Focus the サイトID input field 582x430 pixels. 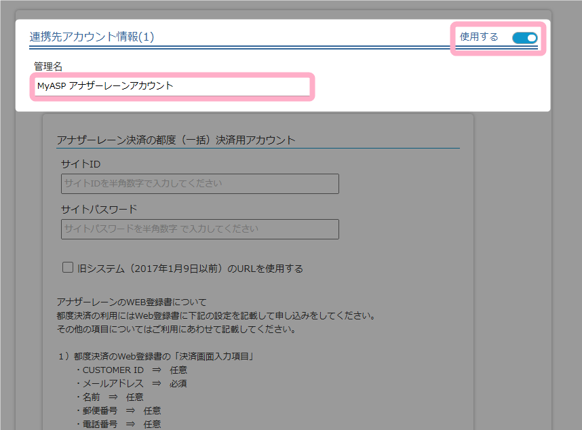[199, 184]
